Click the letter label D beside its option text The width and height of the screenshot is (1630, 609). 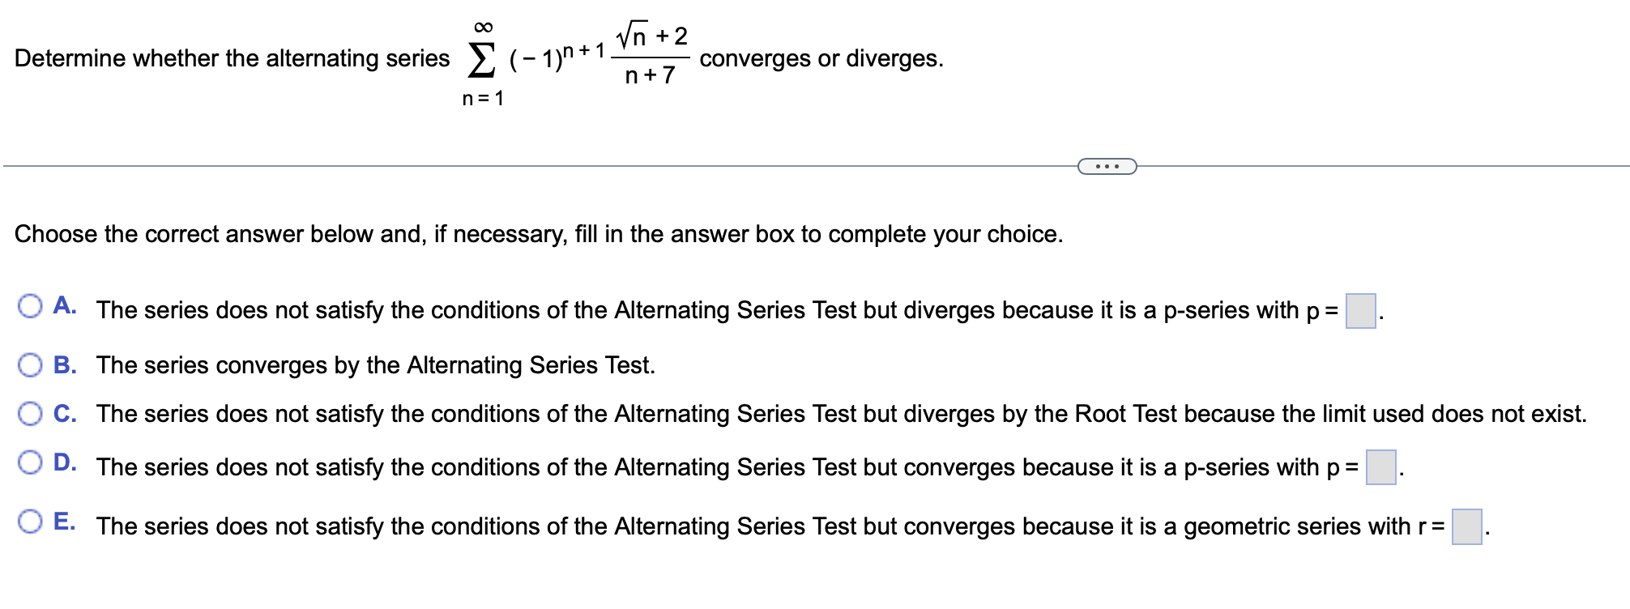click(x=64, y=462)
